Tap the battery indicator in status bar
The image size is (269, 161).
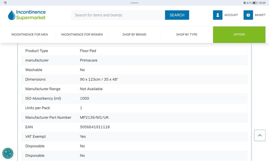point(255,3)
